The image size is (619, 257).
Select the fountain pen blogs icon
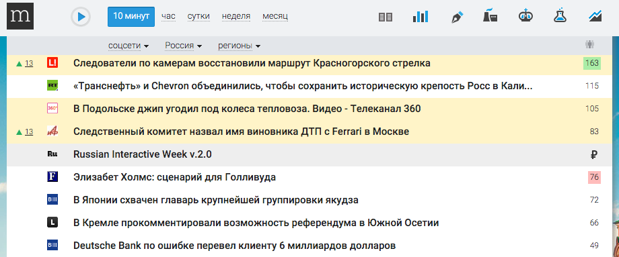(x=457, y=17)
